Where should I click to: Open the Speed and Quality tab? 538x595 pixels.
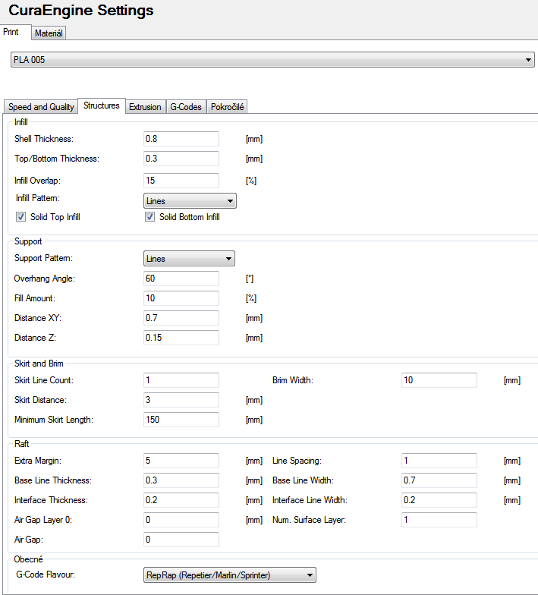point(41,107)
